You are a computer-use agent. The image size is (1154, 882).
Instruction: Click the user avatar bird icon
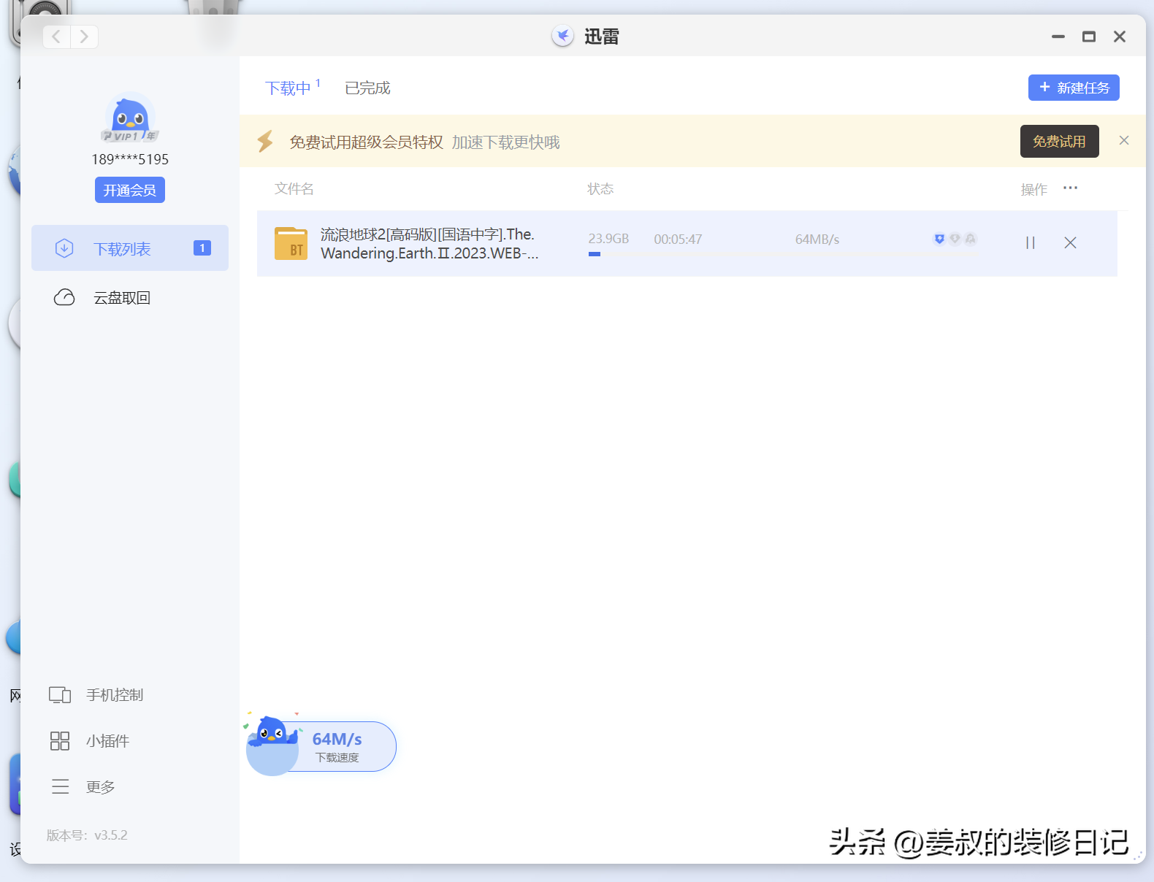(x=130, y=117)
